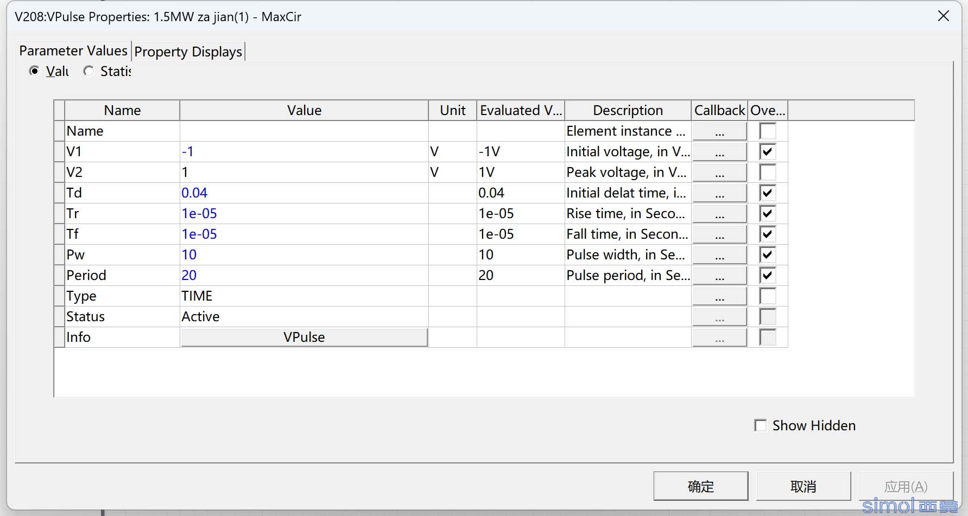Select the 'Initial delat time' description
This screenshot has height=516, width=968.
click(628, 193)
